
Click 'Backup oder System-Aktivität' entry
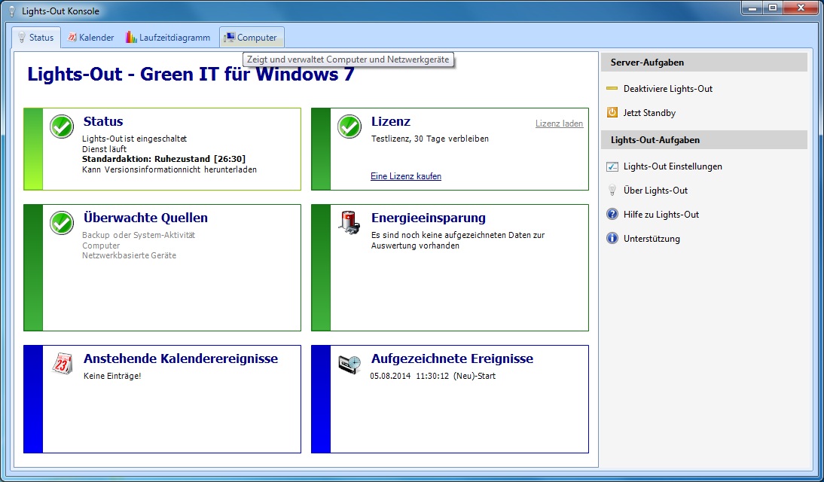tap(139, 235)
